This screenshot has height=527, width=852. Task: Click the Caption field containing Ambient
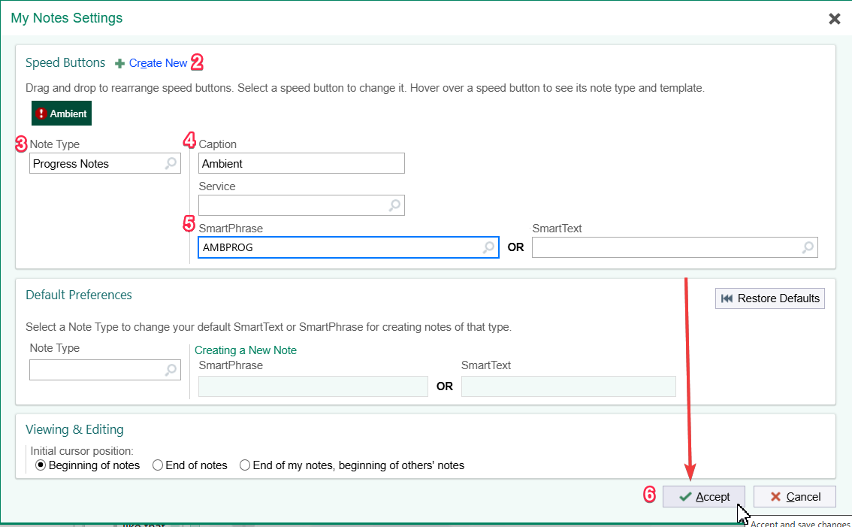pos(301,163)
